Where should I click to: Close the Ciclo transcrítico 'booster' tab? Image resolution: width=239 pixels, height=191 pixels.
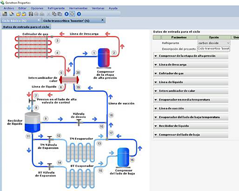(102, 20)
